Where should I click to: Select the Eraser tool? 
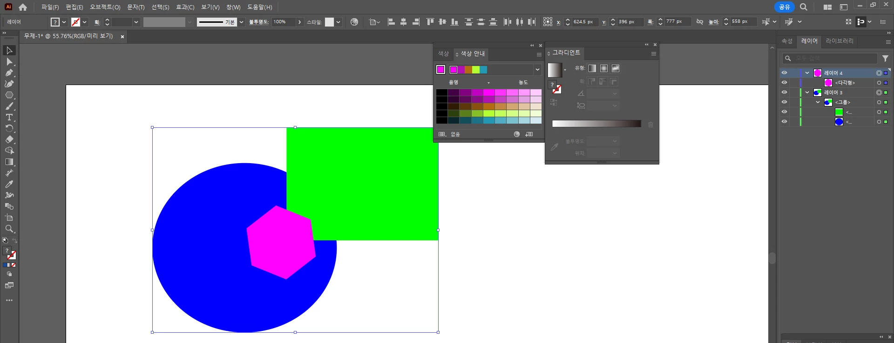coord(9,139)
